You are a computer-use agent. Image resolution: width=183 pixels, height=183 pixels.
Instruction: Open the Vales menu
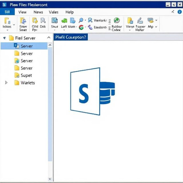[54, 12]
